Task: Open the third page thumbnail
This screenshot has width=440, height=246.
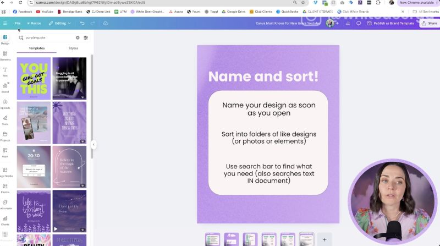Action: tap(250, 239)
